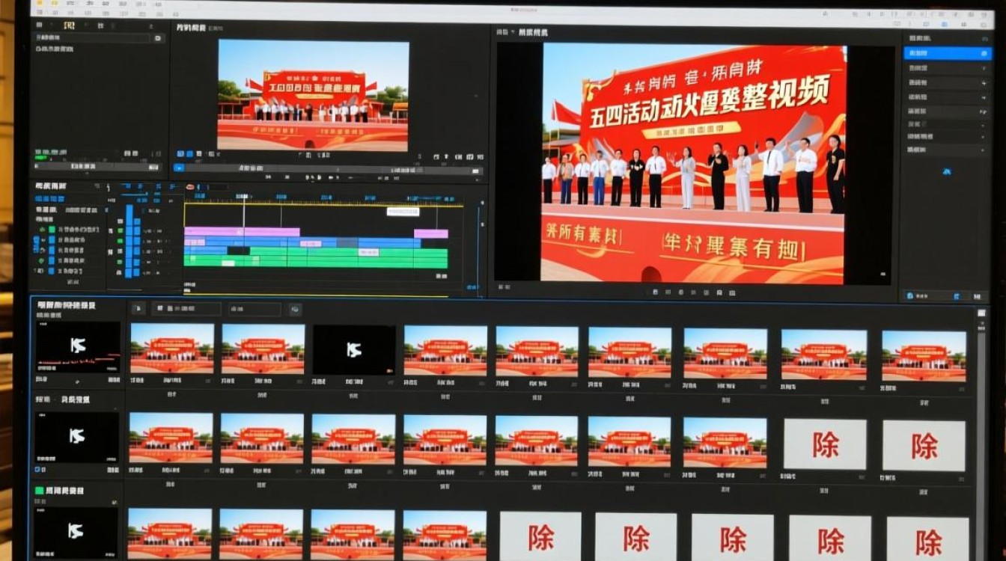Select the highlighted blue item in the right panel
The image size is (1006, 561).
point(947,54)
